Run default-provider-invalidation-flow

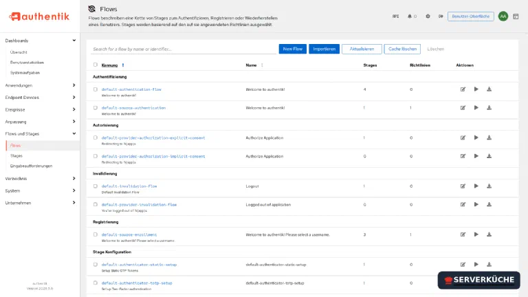476,204
